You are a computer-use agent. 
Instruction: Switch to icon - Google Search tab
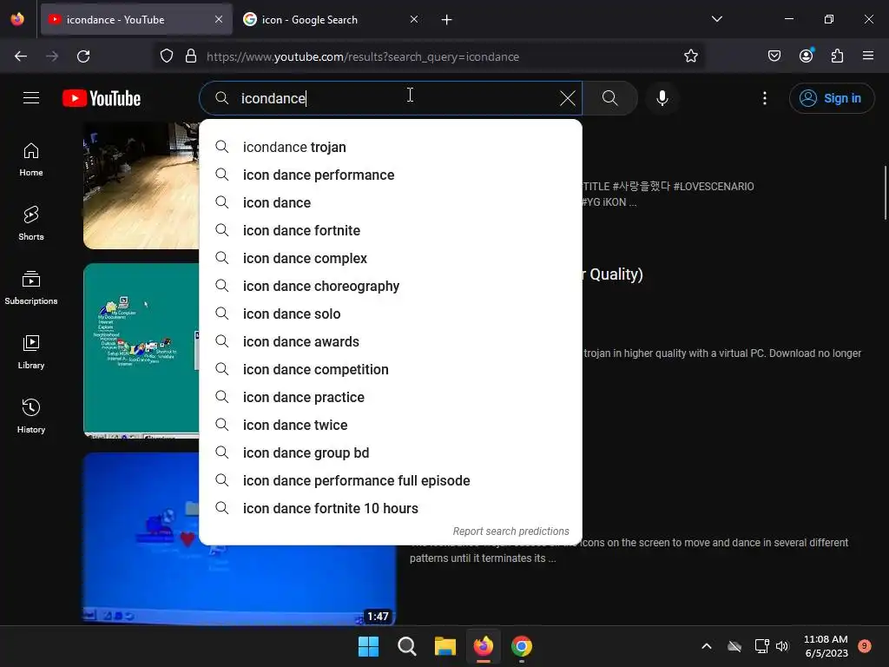coord(332,20)
